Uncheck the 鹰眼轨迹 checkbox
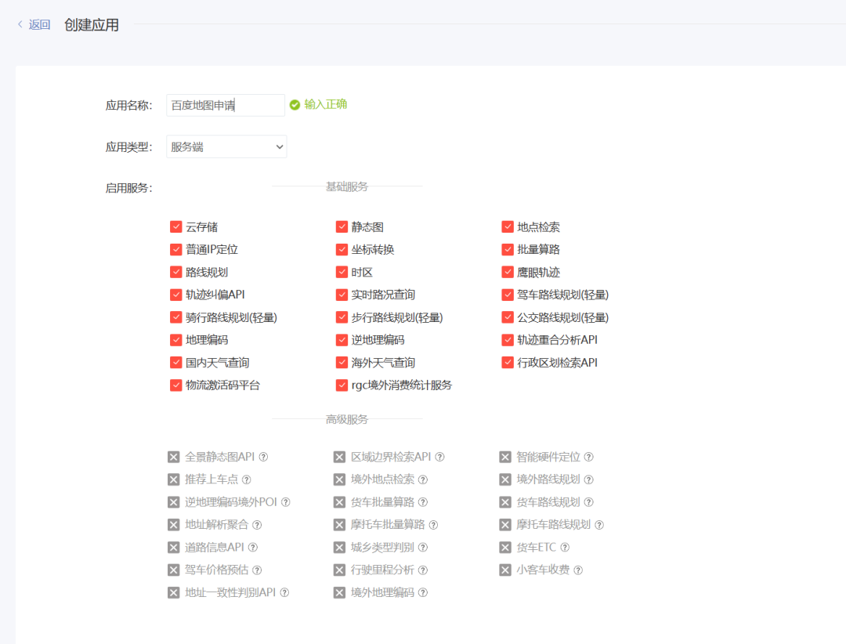The height and width of the screenshot is (644, 846). coord(506,272)
